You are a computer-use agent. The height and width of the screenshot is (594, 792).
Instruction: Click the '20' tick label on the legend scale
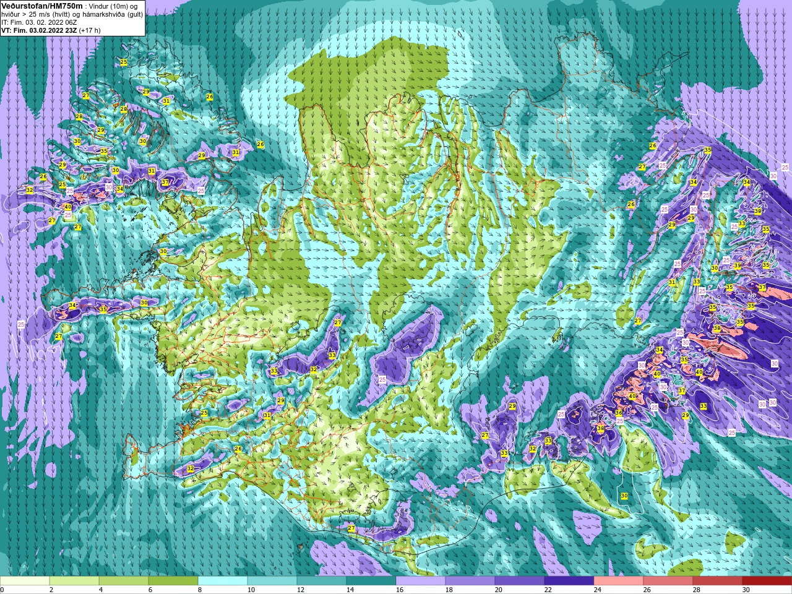(x=499, y=590)
